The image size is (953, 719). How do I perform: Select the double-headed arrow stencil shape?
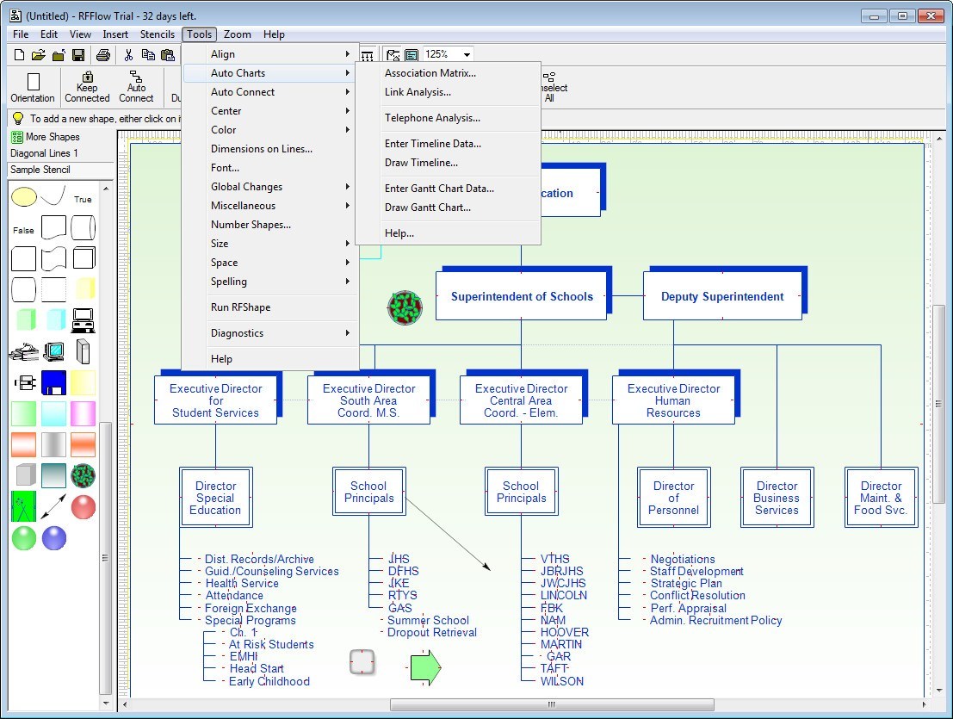pyautogui.click(x=54, y=506)
